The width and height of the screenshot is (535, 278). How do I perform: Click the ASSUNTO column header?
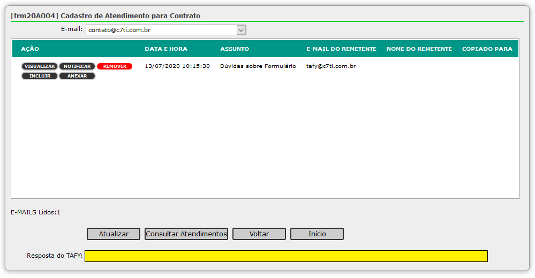coord(235,49)
